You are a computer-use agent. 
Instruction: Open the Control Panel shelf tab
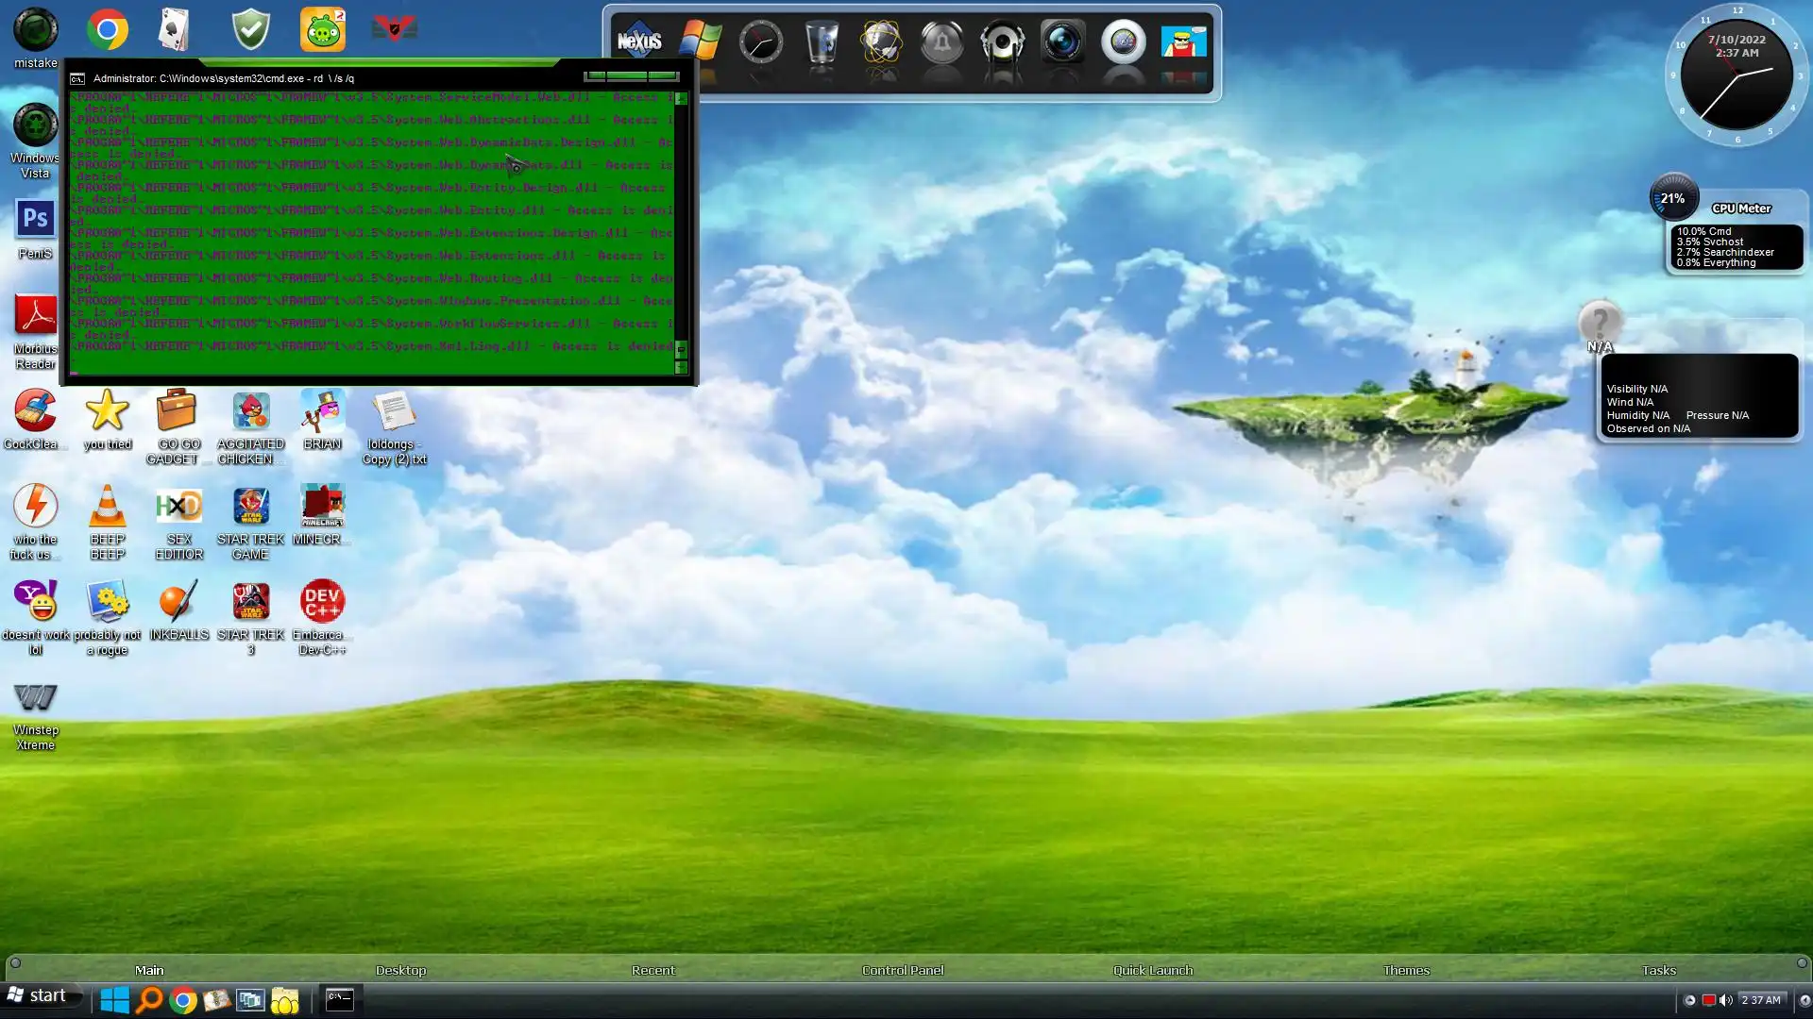coord(902,970)
